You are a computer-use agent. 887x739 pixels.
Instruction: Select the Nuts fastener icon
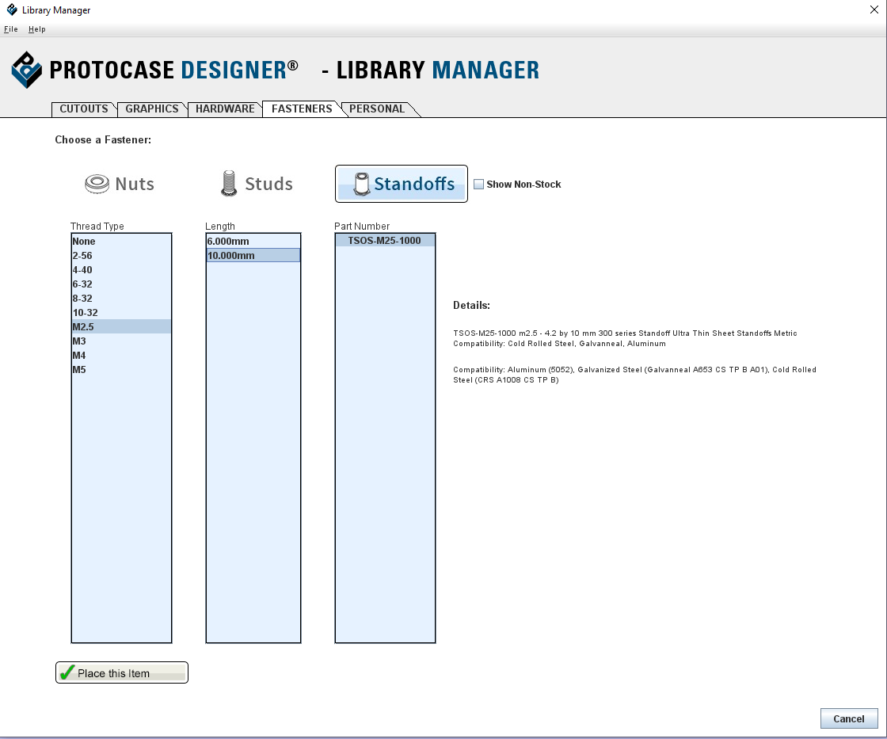[x=97, y=184]
